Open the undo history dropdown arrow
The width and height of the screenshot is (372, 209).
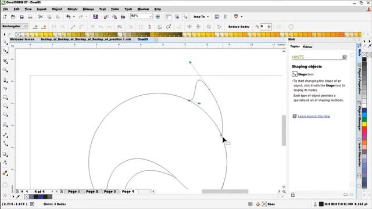click(x=74, y=17)
